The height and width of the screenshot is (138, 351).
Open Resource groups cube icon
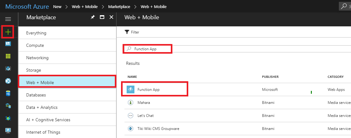pos(8,69)
